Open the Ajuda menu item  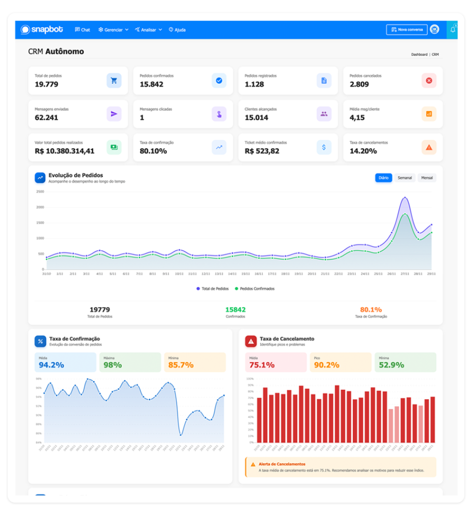tap(177, 30)
